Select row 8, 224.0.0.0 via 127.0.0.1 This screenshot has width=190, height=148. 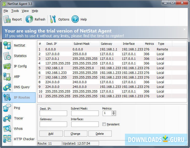[x=112, y=82]
